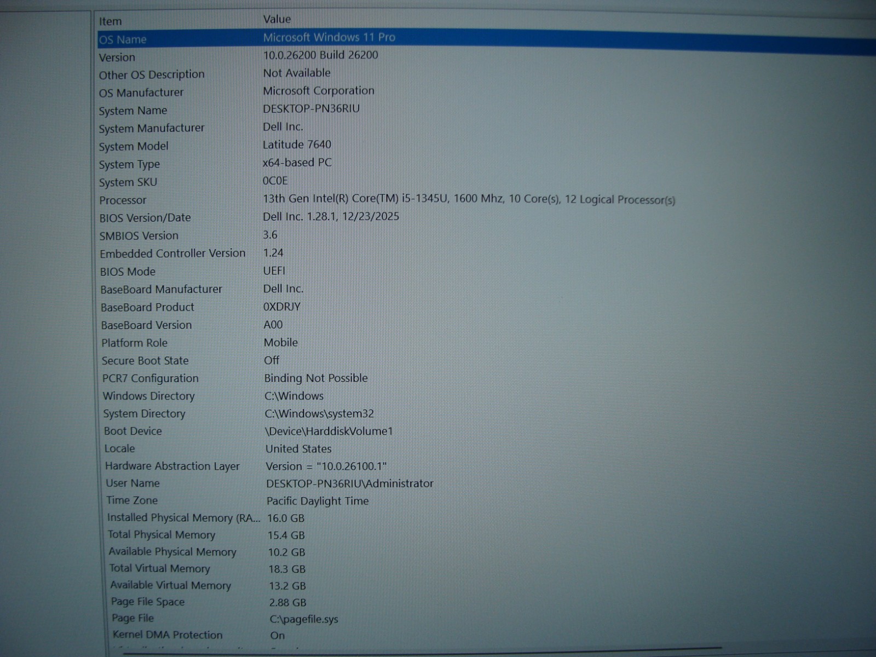Select the Boot Device row label
Viewport: 876px width, 657px height.
coord(133,431)
